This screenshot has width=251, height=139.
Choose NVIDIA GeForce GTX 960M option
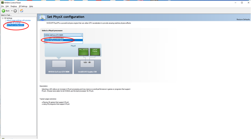63,40
